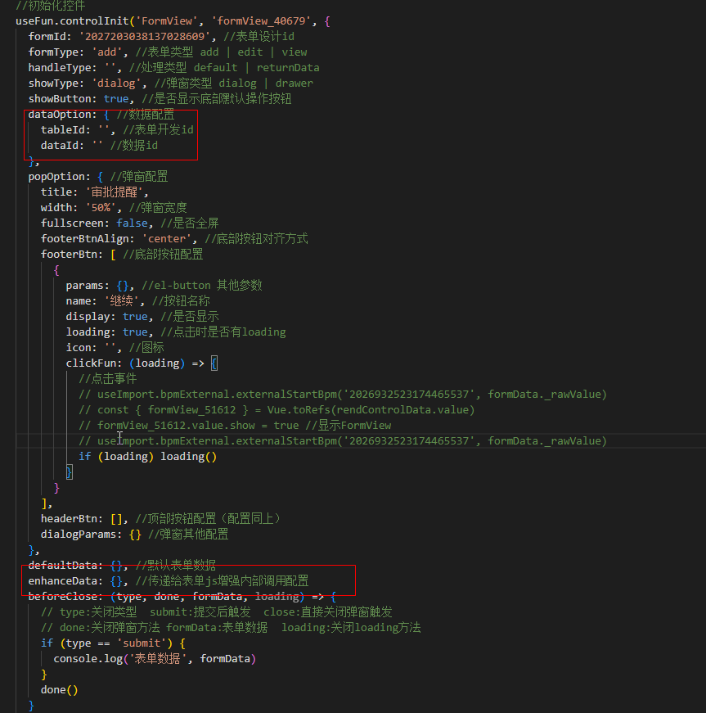The image size is (706, 713).
Task: Click the true value of showButton
Action: [116, 98]
